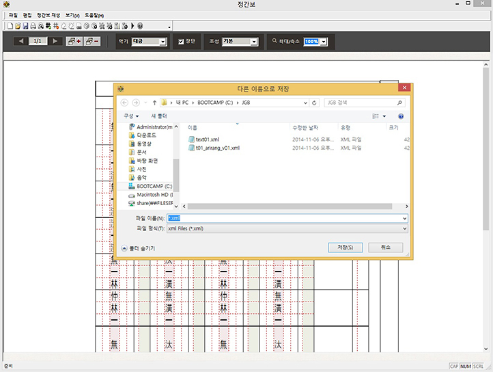The image size is (493, 372).
Task: Click the 저장(S) save button
Action: (346, 248)
